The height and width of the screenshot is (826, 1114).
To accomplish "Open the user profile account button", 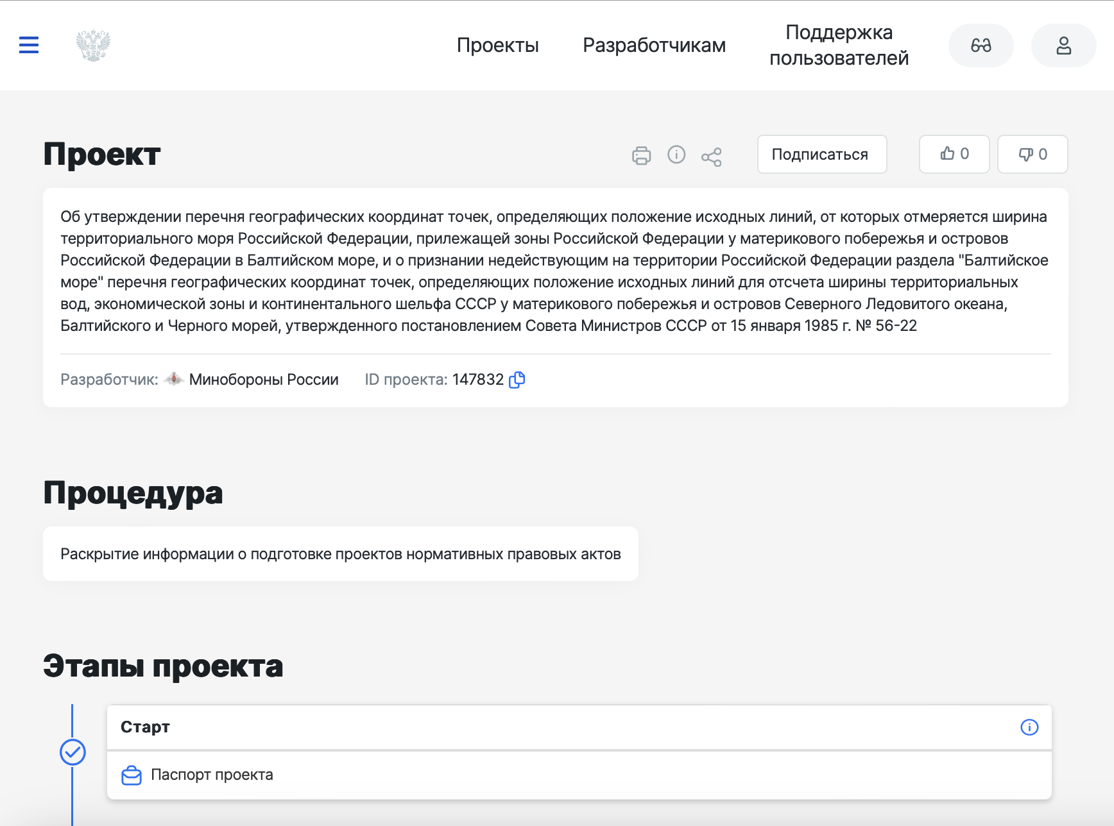I will point(1063,46).
